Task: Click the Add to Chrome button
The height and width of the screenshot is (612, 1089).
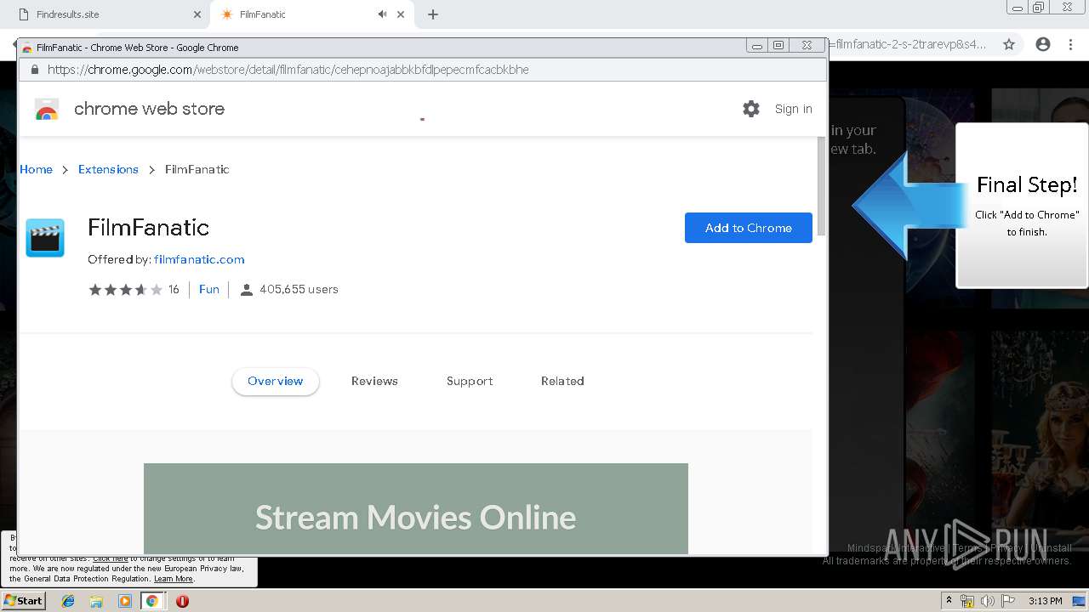Action: tap(749, 228)
